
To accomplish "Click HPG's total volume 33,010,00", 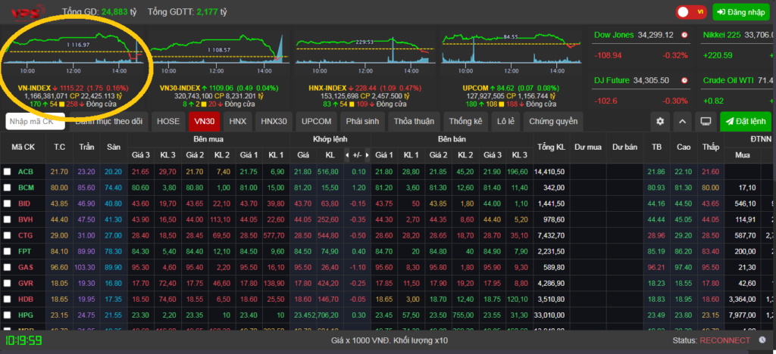I will 549,315.
